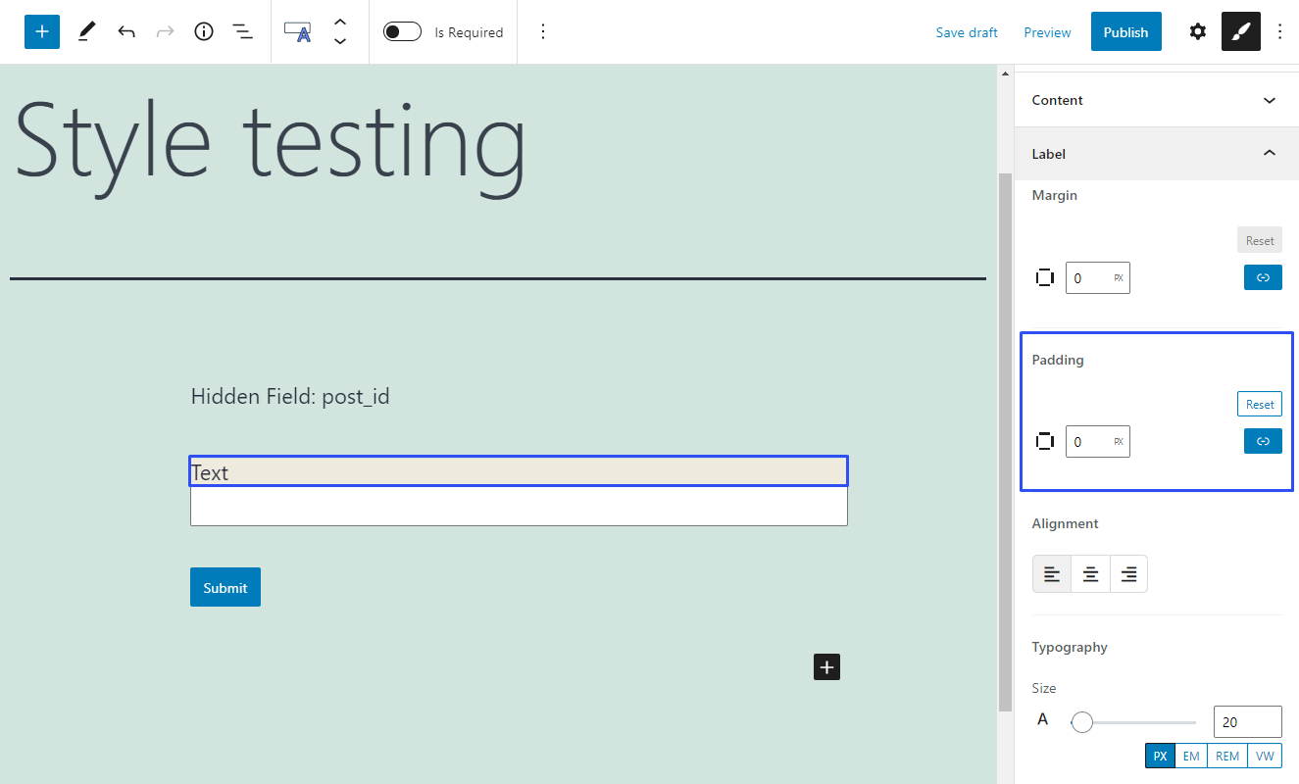The image size is (1299, 784).
Task: Select center label alignment
Action: point(1090,573)
